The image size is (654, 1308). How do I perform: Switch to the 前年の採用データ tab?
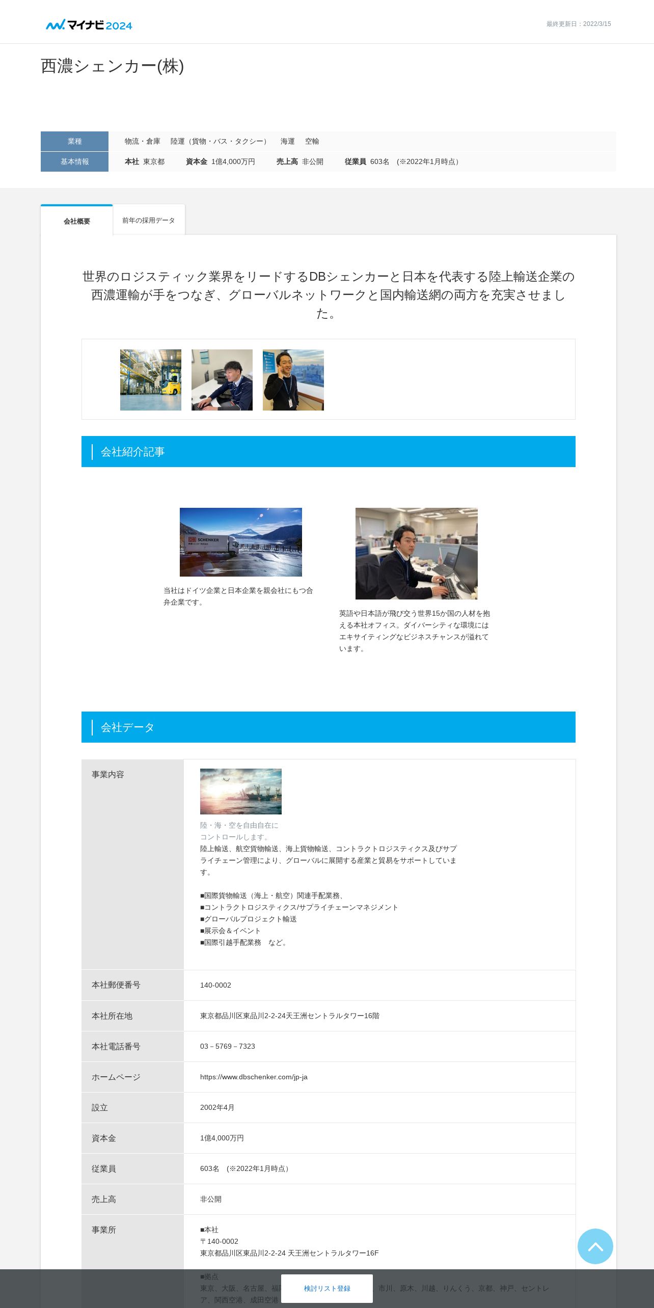(149, 220)
